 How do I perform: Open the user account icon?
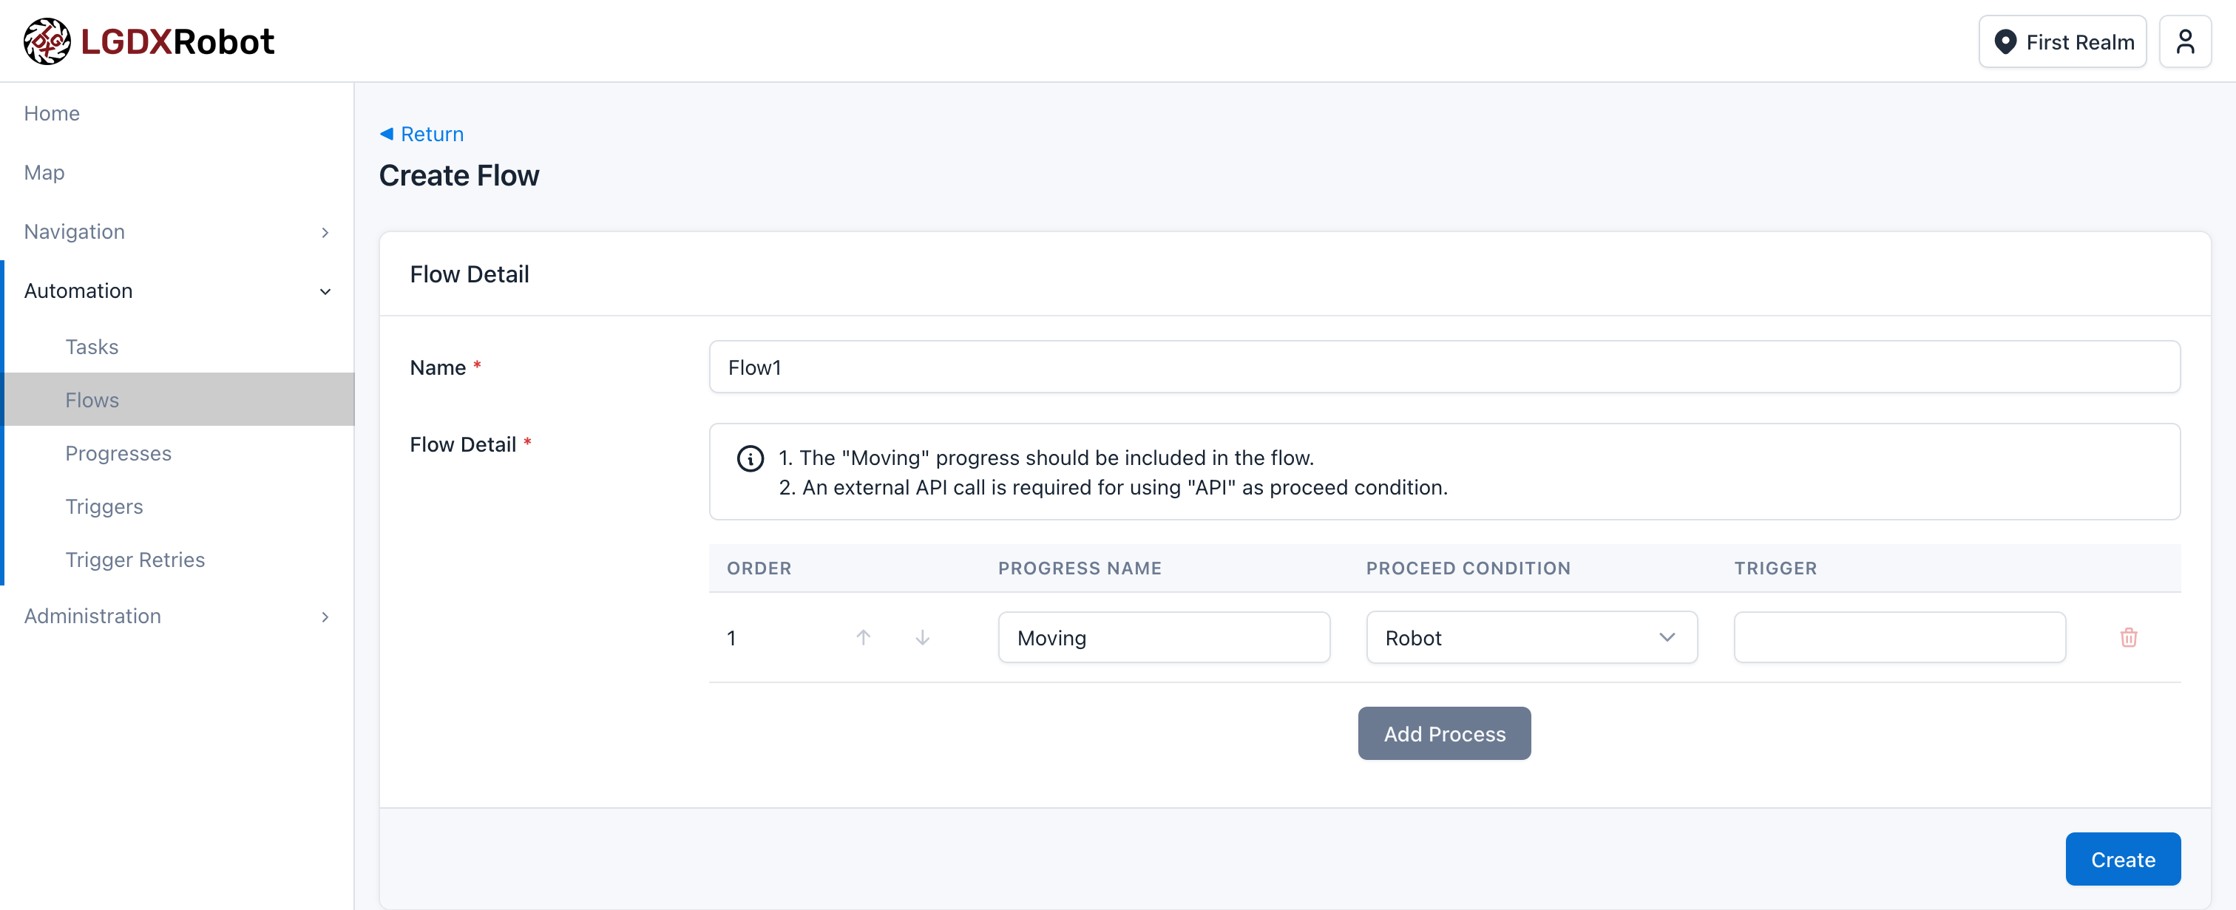(2185, 41)
